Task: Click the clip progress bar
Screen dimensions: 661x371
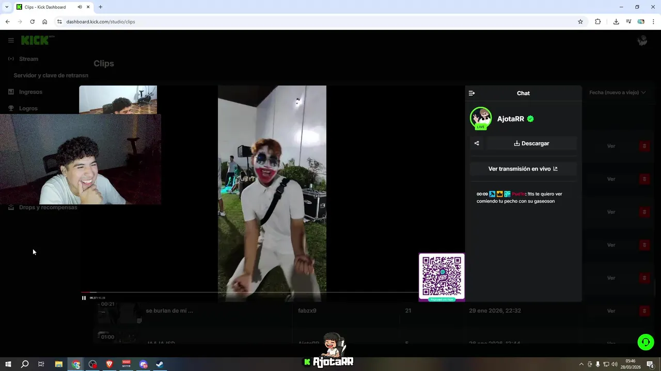Action: [249, 292]
